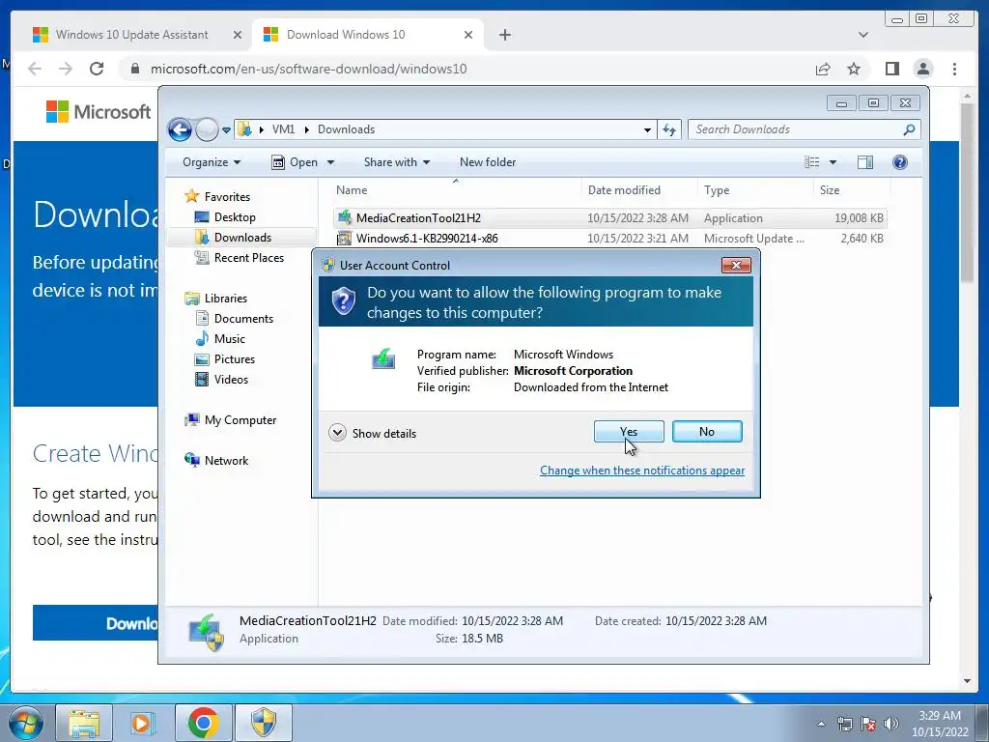Select Downloads in navigation pane
The height and width of the screenshot is (742, 989).
click(x=242, y=238)
